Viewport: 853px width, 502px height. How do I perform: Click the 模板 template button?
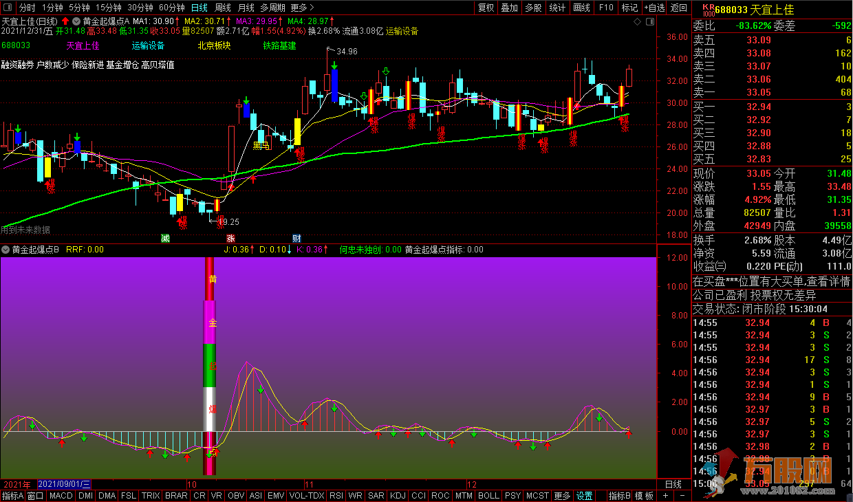pyautogui.click(x=644, y=496)
